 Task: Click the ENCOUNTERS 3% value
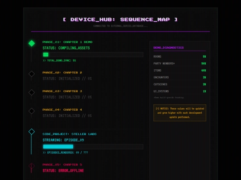click(204, 77)
